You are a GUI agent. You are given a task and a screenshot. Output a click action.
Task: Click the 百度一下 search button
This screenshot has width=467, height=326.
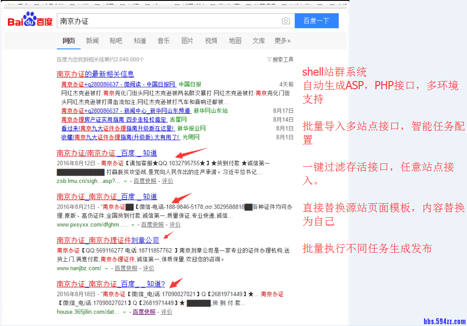click(x=316, y=21)
